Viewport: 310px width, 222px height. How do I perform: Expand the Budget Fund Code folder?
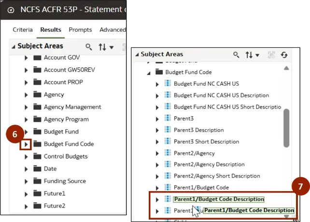pyautogui.click(x=26, y=144)
